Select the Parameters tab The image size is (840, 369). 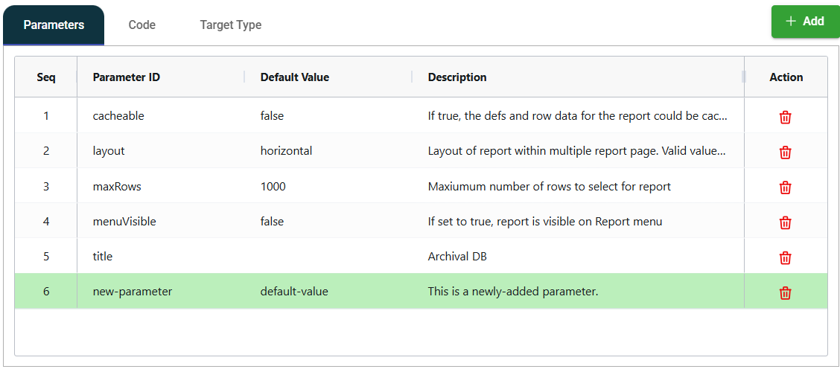(54, 25)
